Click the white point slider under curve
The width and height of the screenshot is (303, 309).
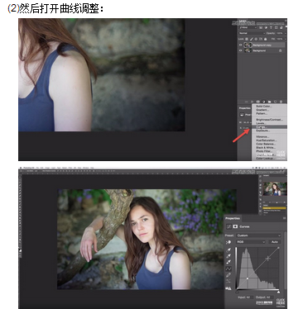tap(278, 292)
